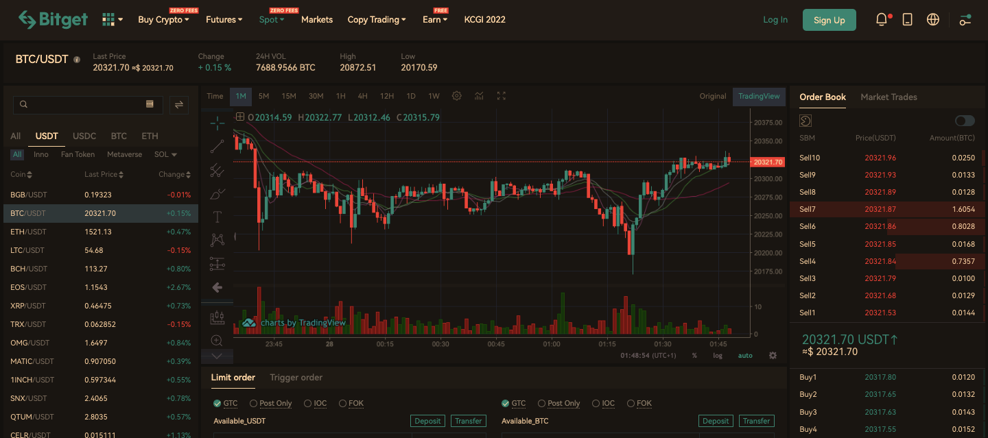Select the prediction and measurement tool
The width and height of the screenshot is (988, 438).
pos(217,264)
